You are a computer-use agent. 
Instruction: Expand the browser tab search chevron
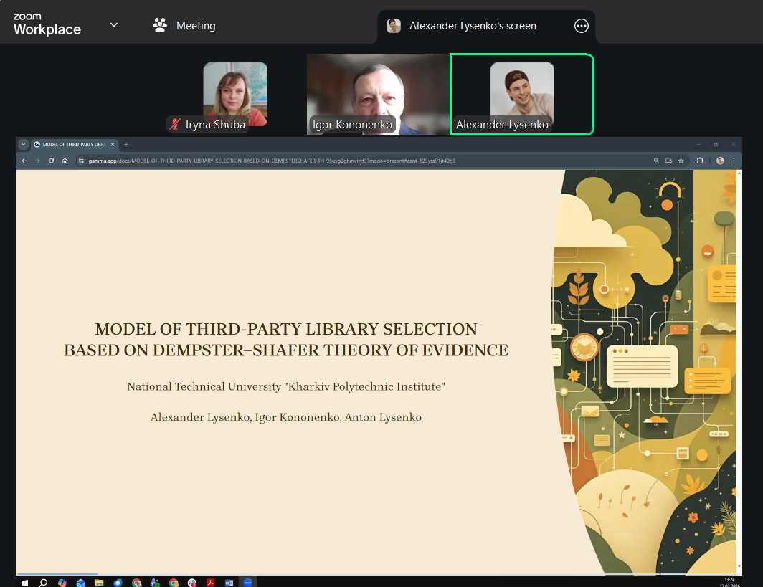(x=23, y=144)
